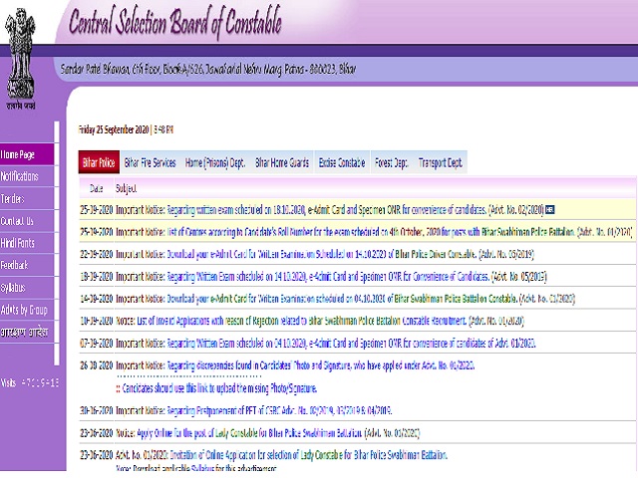Click the national emblem logo
The image size is (638, 478).
[20, 58]
